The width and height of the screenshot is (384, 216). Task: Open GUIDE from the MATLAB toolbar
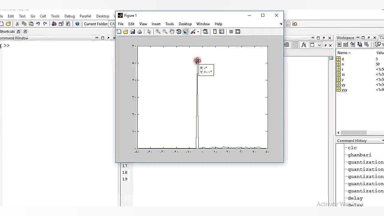click(61, 24)
